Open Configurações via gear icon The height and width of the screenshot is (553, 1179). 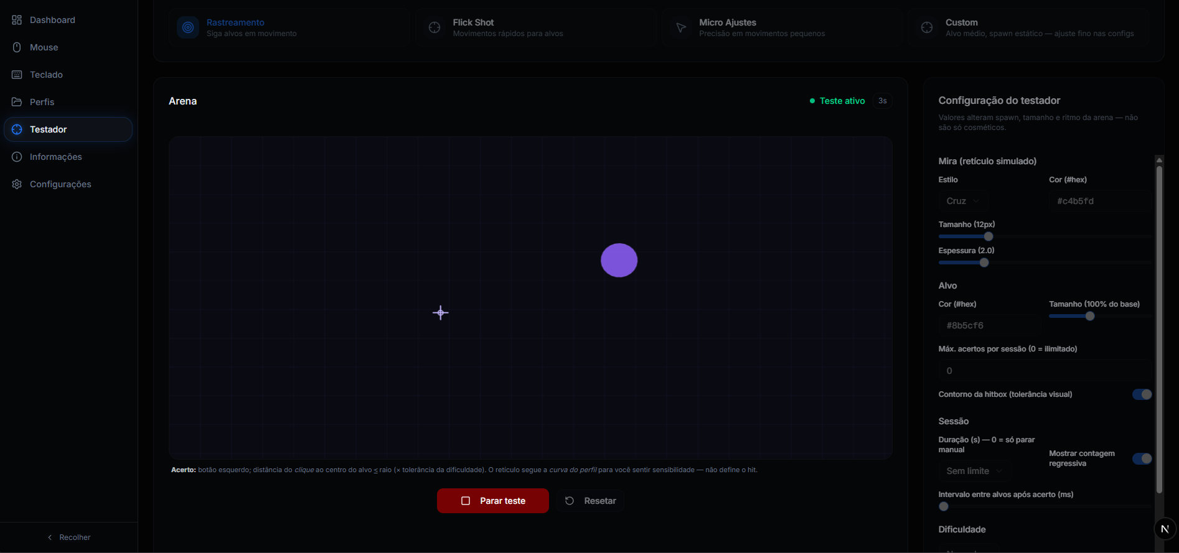tap(17, 184)
